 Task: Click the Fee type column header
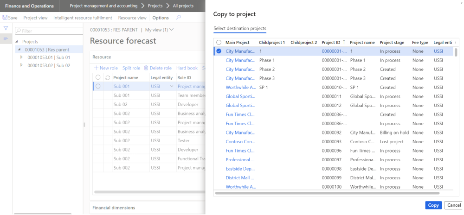(420, 43)
